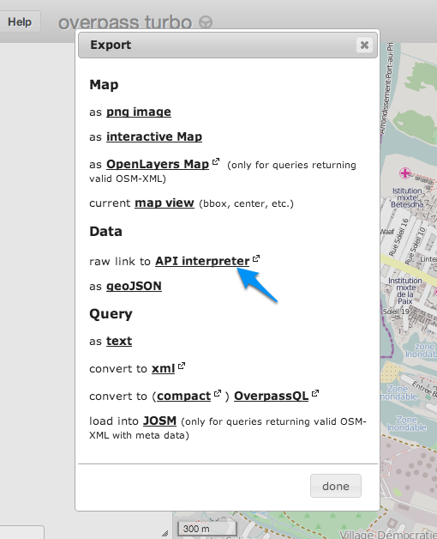Screen dimensions: 437x539
Task: Close the Export dialog with X
Action: coord(364,45)
